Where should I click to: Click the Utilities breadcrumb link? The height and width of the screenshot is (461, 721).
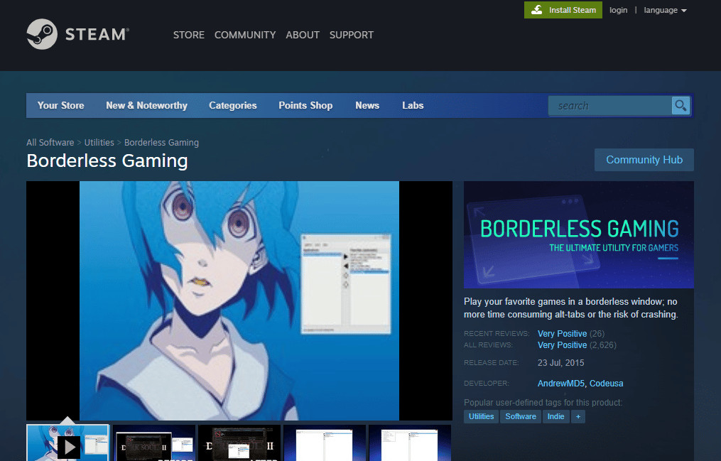[99, 142]
